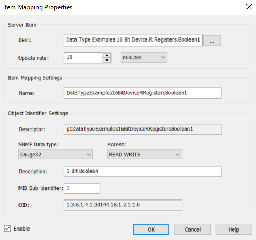The image size is (256, 240).
Task: Click the Object Identifier Settings group label
Action: (38, 113)
